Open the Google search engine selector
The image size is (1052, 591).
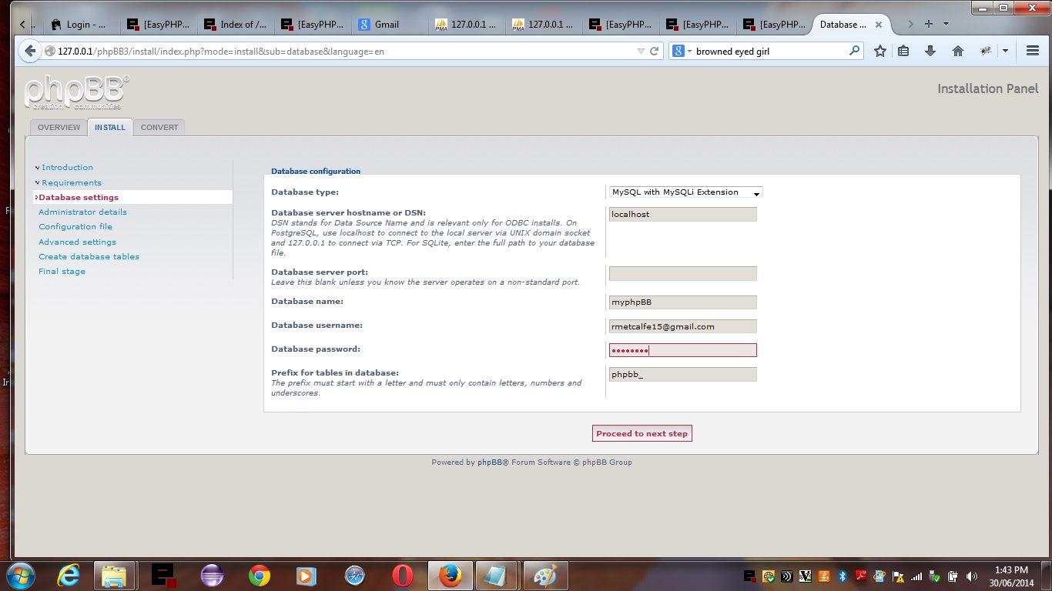pos(682,51)
